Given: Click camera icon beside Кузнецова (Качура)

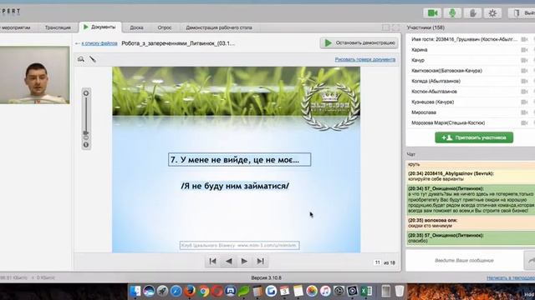Looking at the screenshot, I should pyautogui.click(x=524, y=102).
